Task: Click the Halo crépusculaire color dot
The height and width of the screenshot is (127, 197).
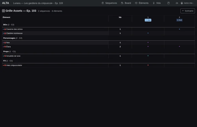Action: tap(3, 65)
